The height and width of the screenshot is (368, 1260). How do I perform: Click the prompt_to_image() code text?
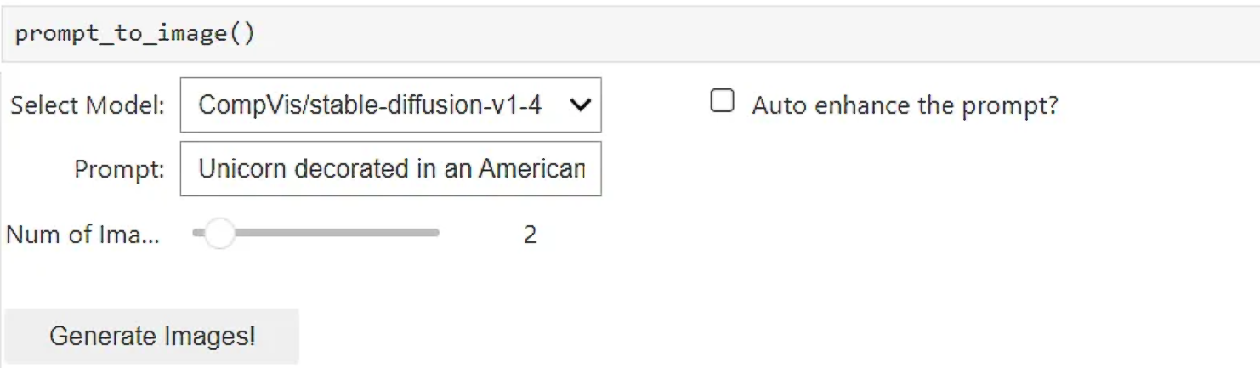pos(134,34)
